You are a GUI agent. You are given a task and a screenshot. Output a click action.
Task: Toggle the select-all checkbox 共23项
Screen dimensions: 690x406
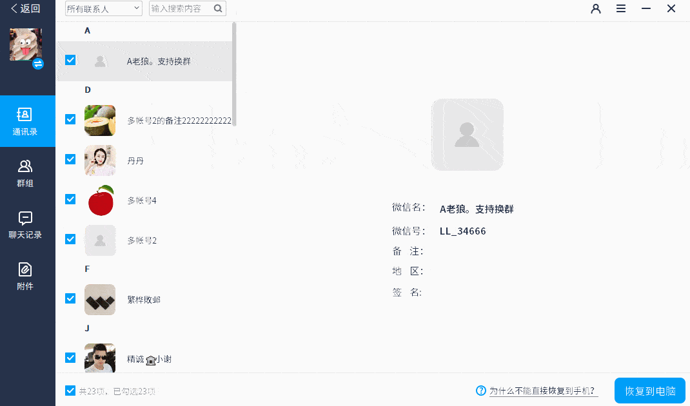click(70, 391)
